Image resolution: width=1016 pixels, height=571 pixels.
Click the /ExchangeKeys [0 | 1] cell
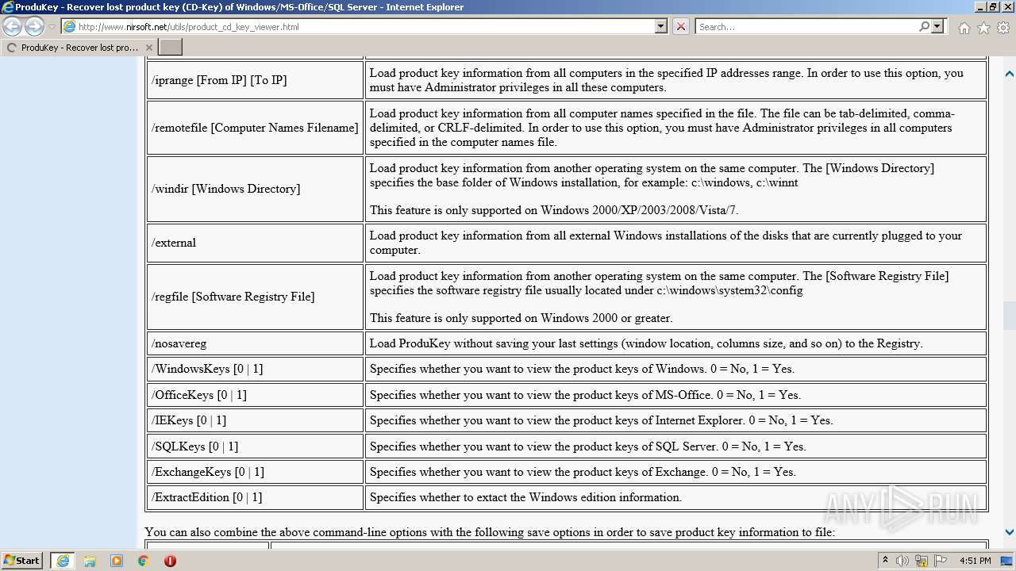[255, 471]
